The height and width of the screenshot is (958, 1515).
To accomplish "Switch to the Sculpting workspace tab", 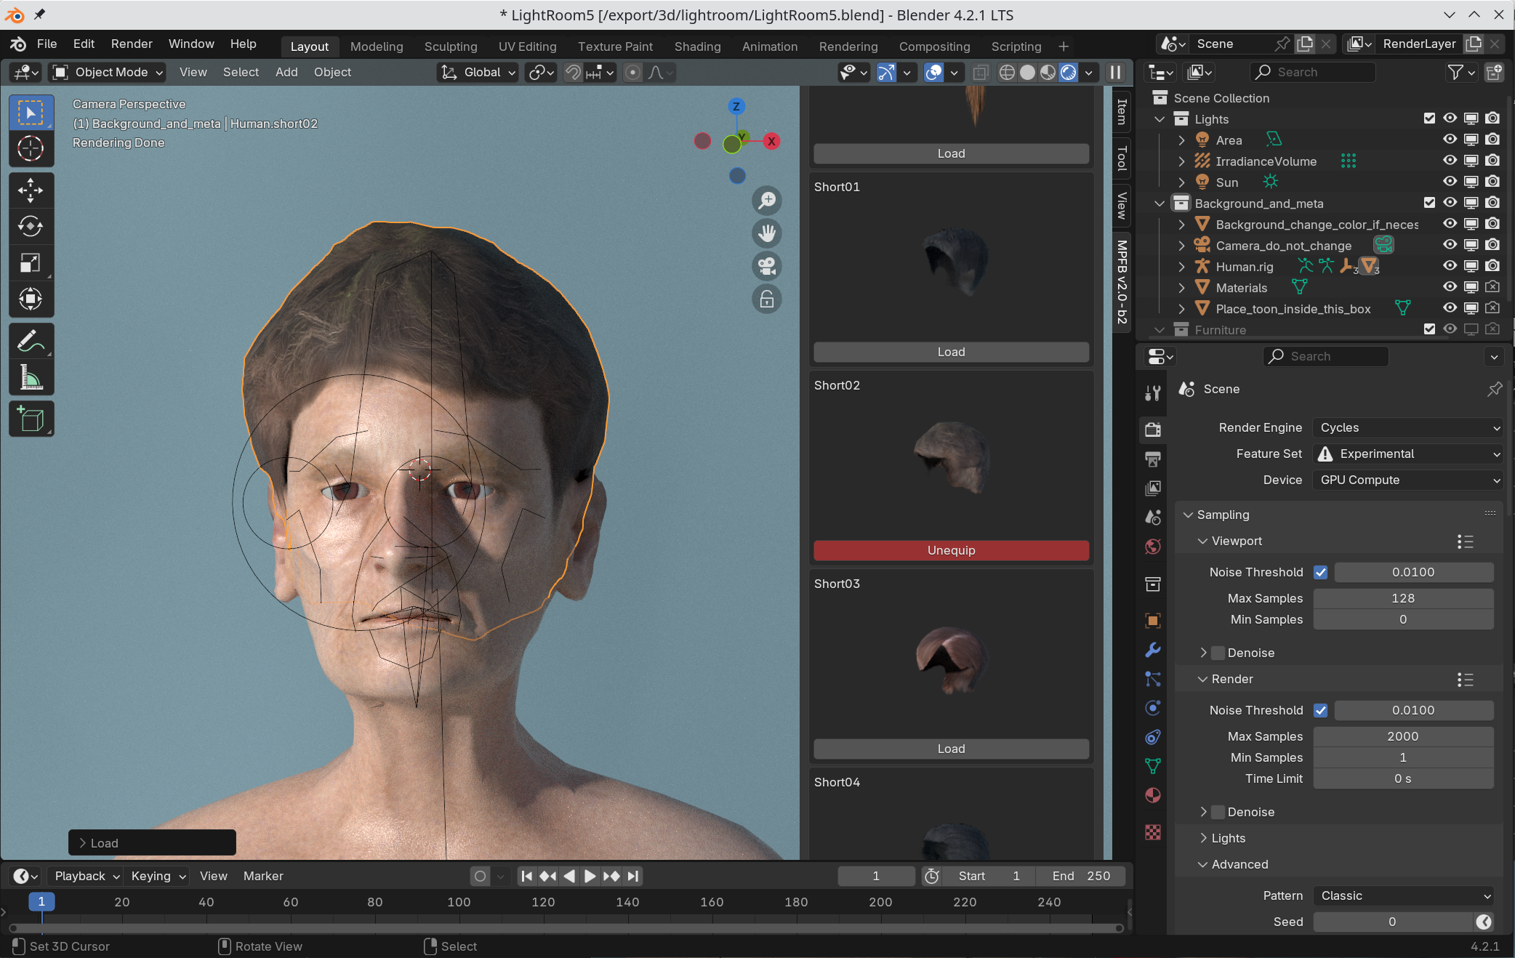I will (451, 47).
